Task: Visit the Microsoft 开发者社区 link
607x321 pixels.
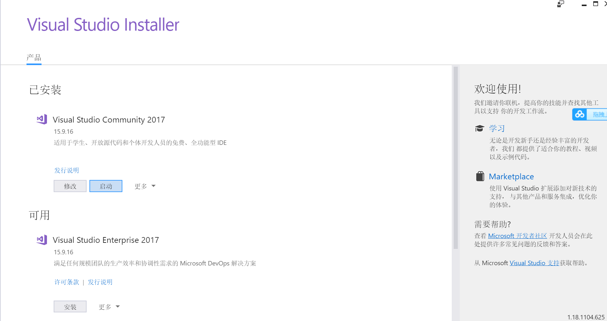Action: coord(518,236)
